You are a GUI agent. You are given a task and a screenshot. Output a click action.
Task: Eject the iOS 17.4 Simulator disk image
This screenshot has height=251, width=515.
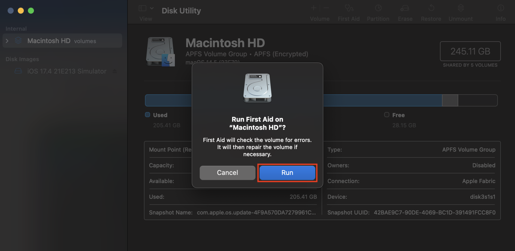(115, 71)
